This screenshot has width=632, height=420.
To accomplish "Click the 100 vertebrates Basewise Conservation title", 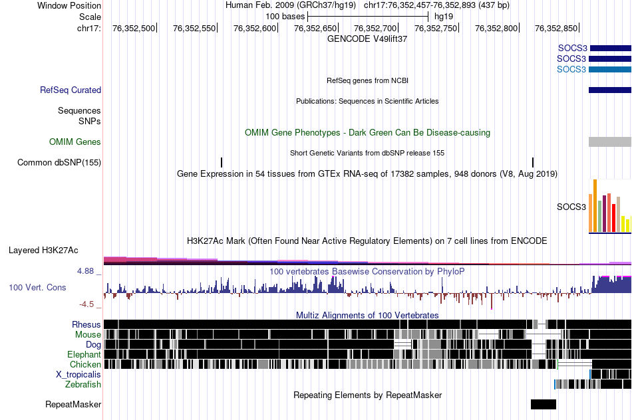I will [367, 271].
